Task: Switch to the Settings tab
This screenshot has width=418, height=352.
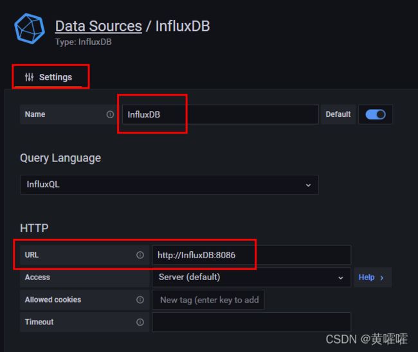Action: 48,77
